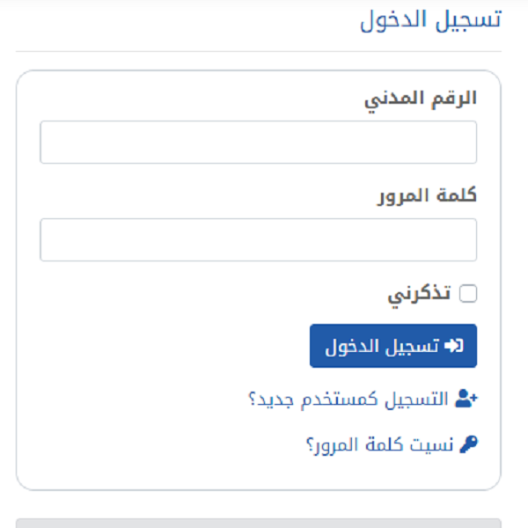Screen dimensions: 528x528
Task: Click the white arrow on the login button
Action: [x=454, y=346]
